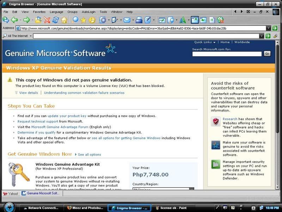Click the green Go arrow beside address bar
Screen dimensions: 282x212
[x=275, y=28]
